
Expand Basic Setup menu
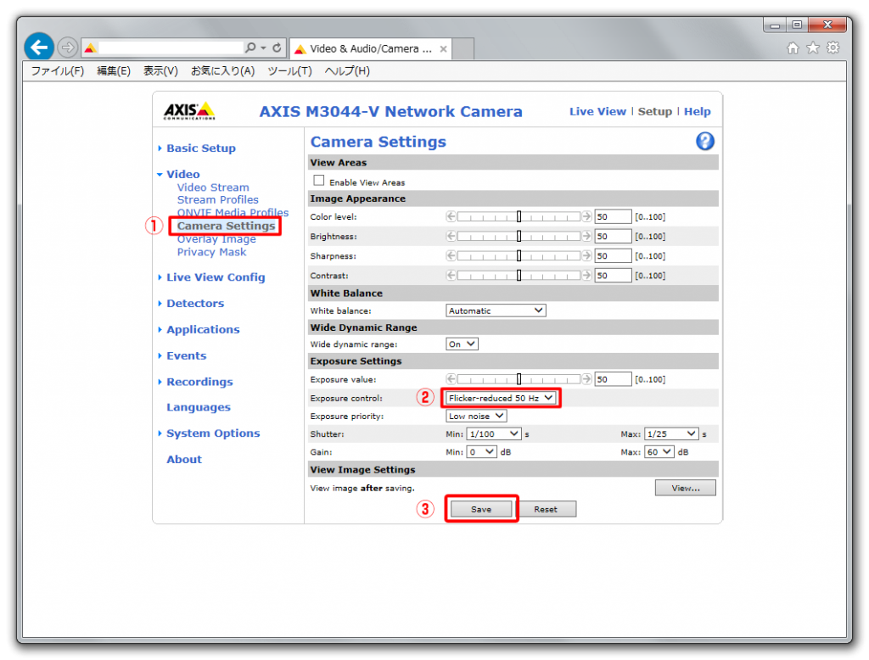(x=200, y=148)
